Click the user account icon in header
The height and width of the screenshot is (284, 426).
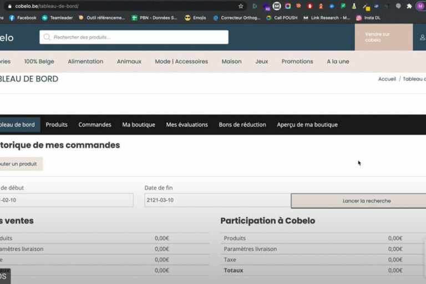coord(423,37)
